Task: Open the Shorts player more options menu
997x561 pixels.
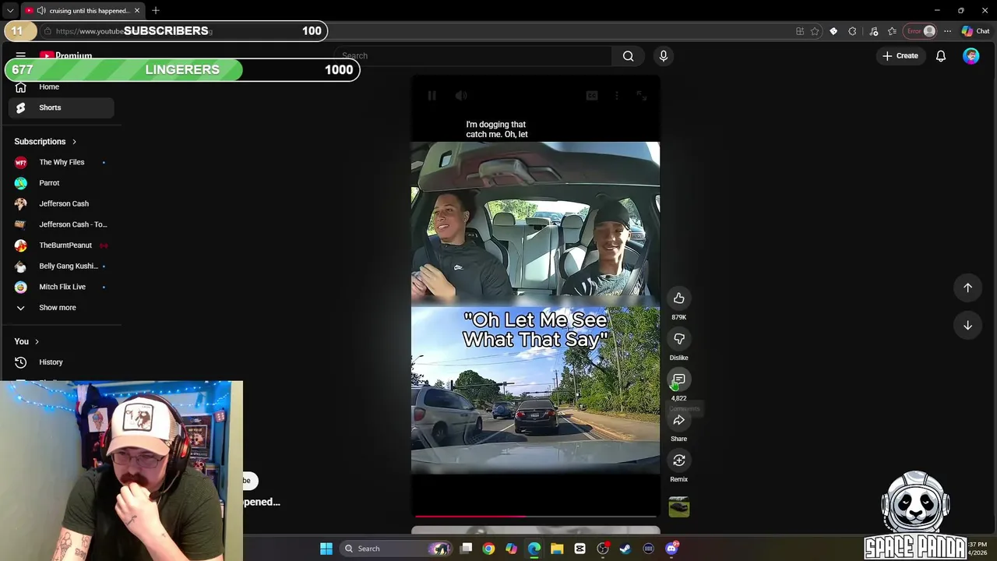Action: (x=617, y=96)
